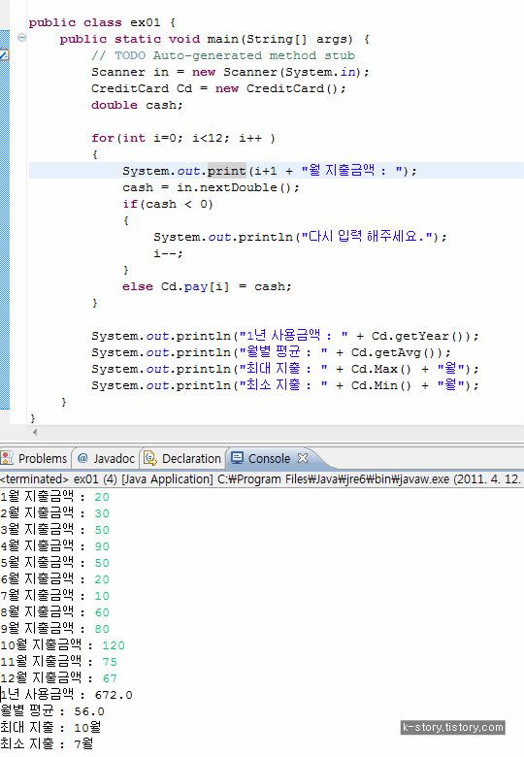Click the highlighted print word in System.out.print
Image resolution: width=524 pixels, height=757 pixels.
tap(227, 171)
